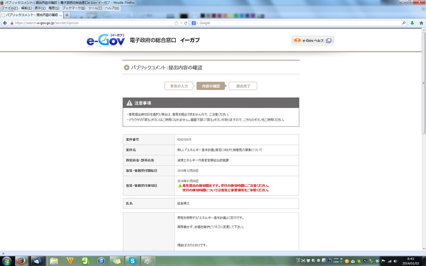Image resolution: width=426 pixels, height=266 pixels.
Task: Open the URL history dropdown arrow
Action: click(181, 23)
